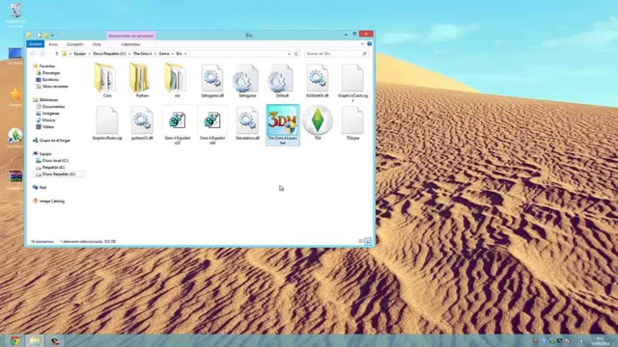This screenshot has height=347, width=618.
Task: Click The Sims 4 breadcrumb segment
Action: click(142, 53)
